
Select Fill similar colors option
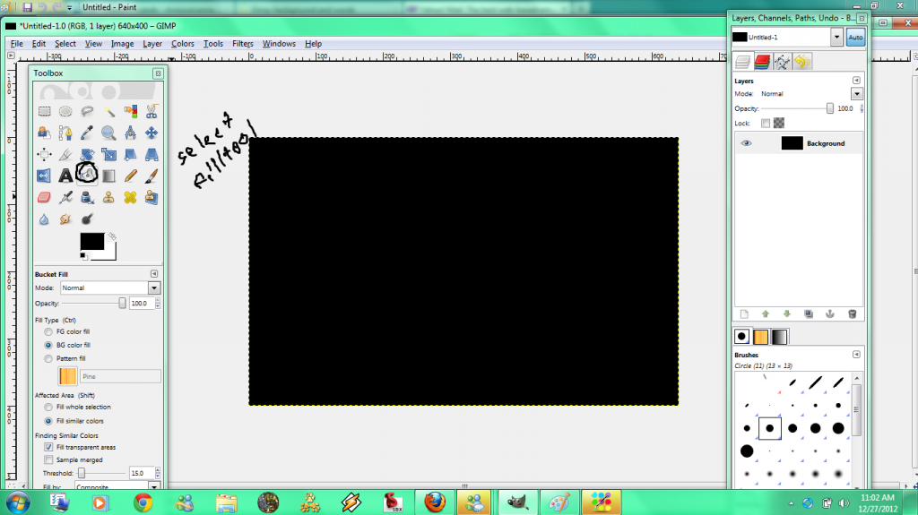(x=48, y=421)
